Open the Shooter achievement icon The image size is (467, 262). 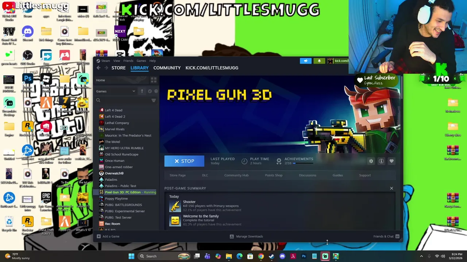[175, 206]
